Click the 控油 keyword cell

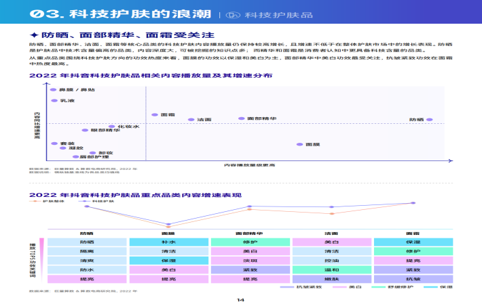[x=331, y=260]
